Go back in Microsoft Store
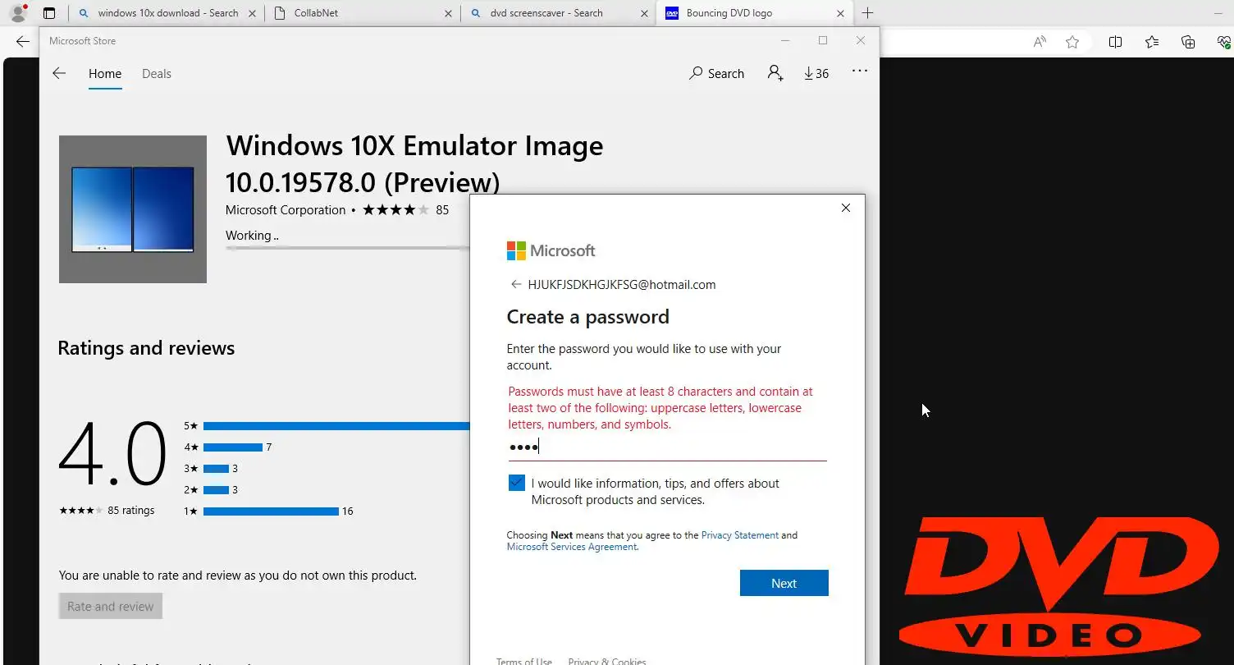 click(x=58, y=73)
